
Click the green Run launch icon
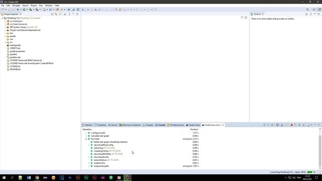[24, 10]
